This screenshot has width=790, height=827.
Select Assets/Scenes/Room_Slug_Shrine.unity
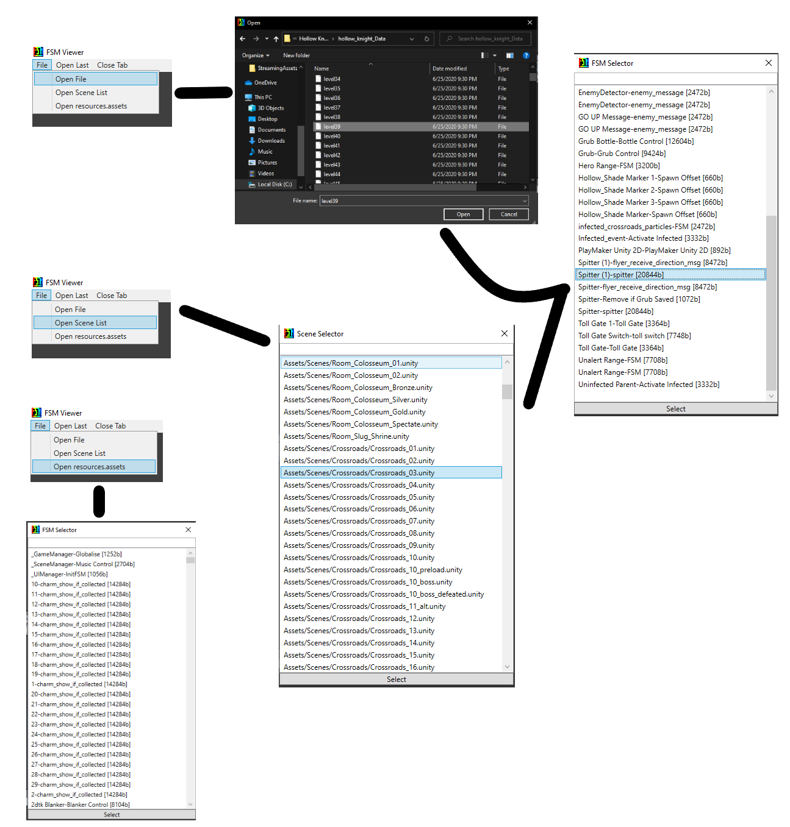pos(391,436)
